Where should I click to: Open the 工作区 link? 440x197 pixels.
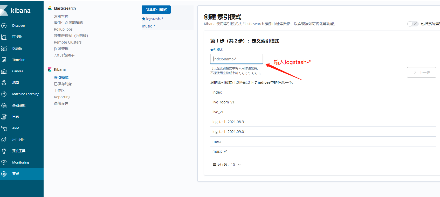pos(59,90)
